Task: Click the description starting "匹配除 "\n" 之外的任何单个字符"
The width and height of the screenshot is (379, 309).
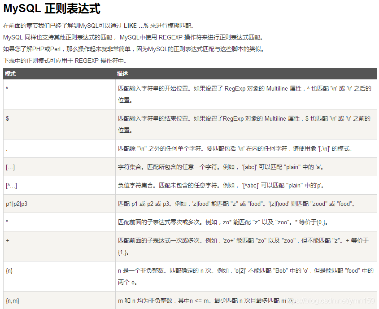Action: pyautogui.click(x=235, y=148)
